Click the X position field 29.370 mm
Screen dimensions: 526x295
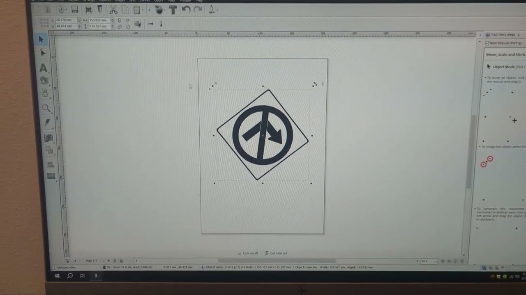(x=66, y=20)
